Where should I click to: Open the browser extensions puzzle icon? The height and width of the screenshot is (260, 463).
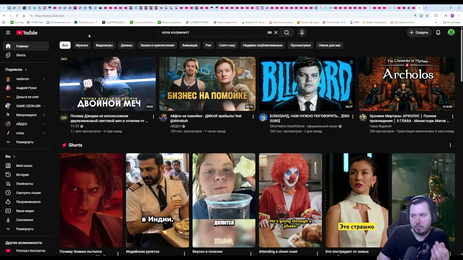point(436,16)
